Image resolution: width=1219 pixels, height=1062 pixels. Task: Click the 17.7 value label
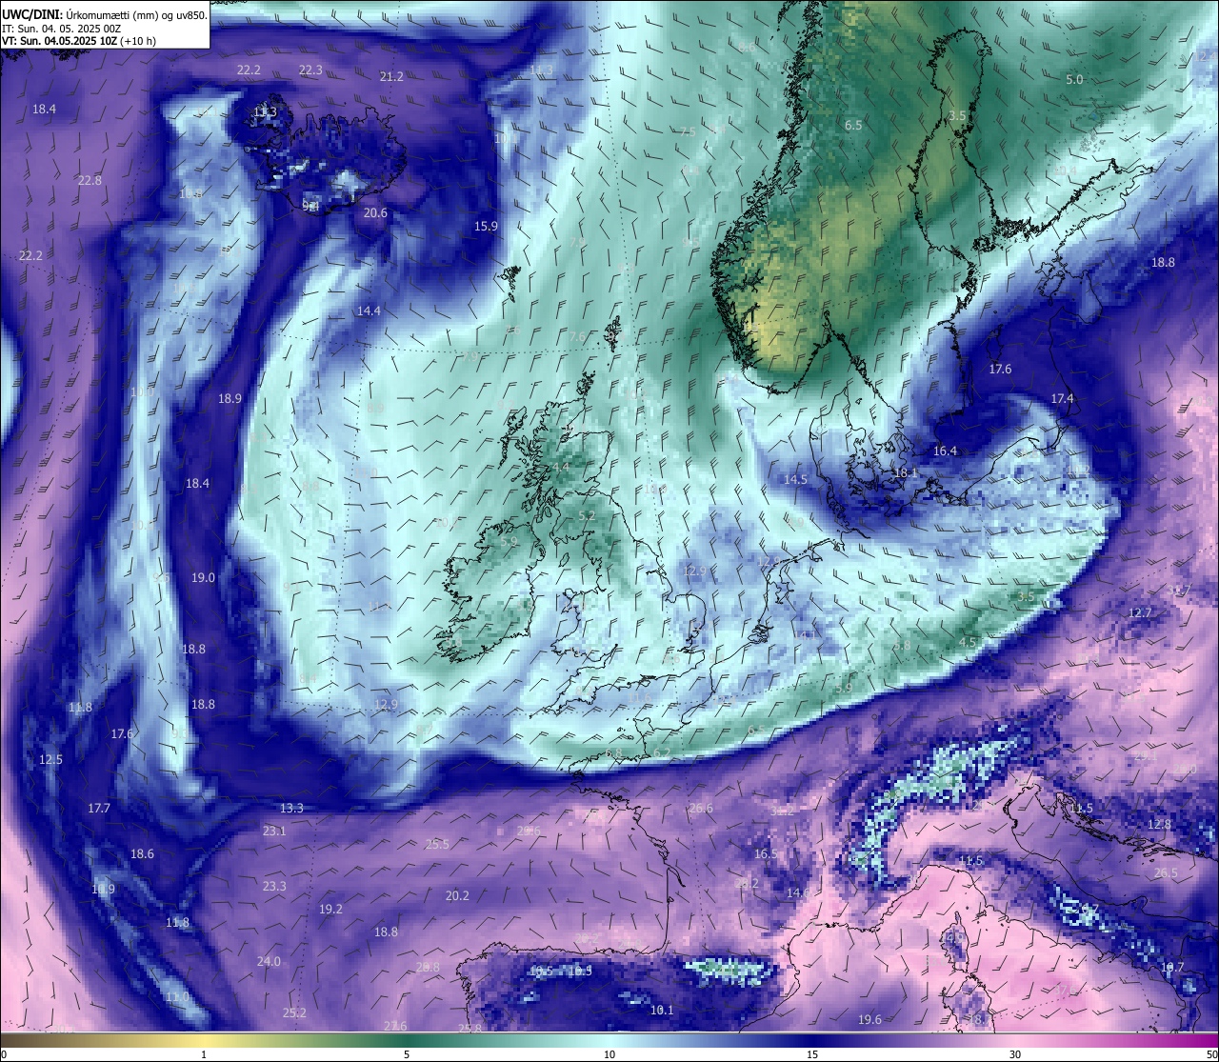click(99, 808)
